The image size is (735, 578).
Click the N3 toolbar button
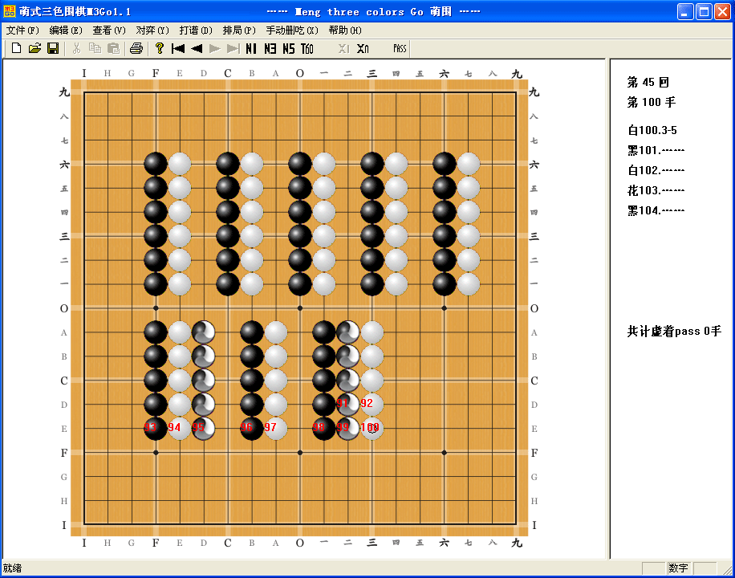[270, 49]
